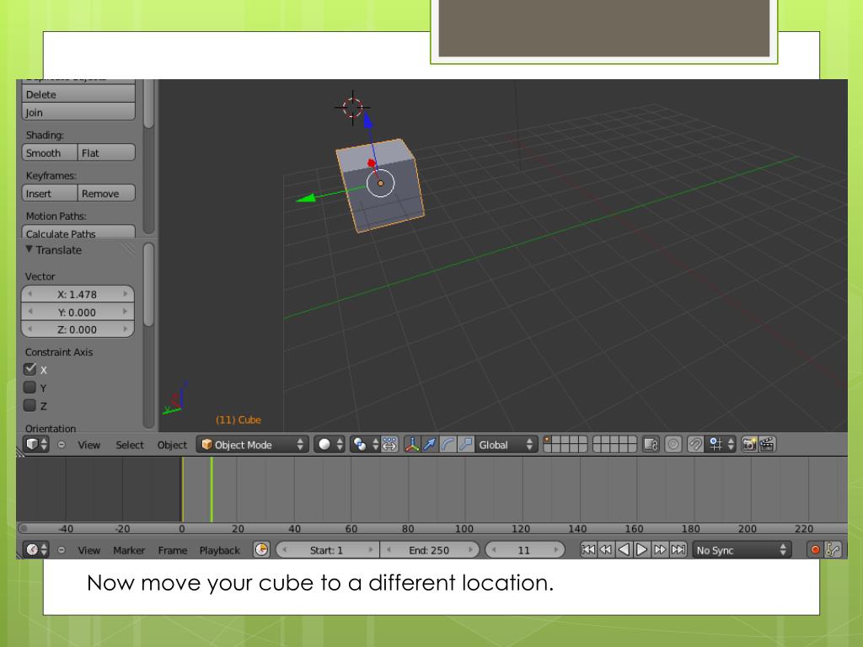This screenshot has width=863, height=647.
Task: Click the translate manipulator arrow icon
Action: [431, 445]
